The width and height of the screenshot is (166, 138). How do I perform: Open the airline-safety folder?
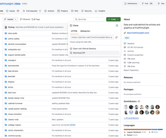(x=14, y=39)
